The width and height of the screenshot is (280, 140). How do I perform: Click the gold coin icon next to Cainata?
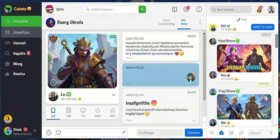[30, 8]
